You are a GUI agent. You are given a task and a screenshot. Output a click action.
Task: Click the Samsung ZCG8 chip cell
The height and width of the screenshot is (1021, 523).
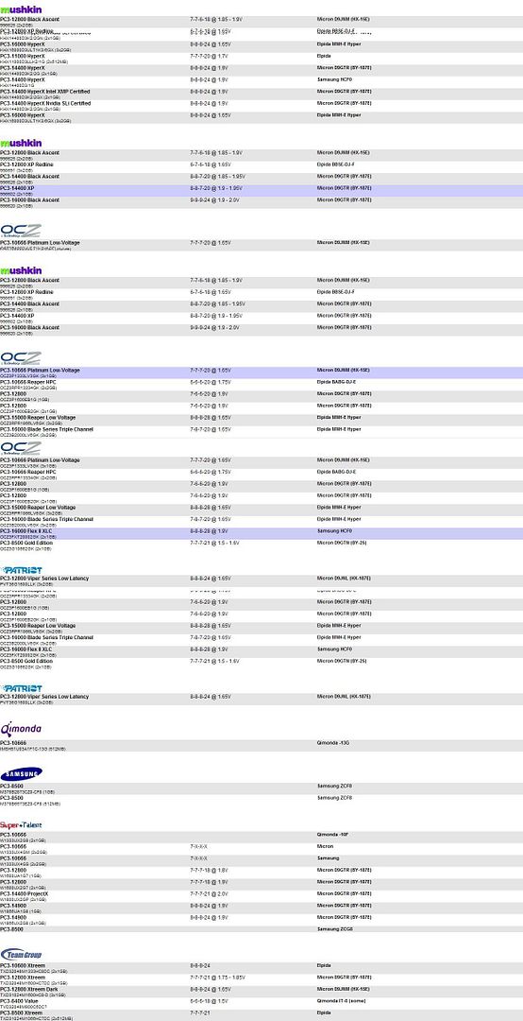pyautogui.click(x=334, y=929)
